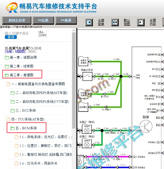
Task: Expand 第二章、线束图 folder
Action: click(21, 66)
